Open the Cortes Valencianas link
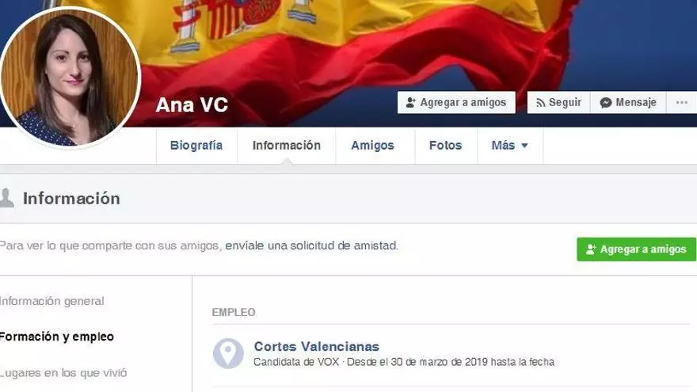Image resolution: width=697 pixels, height=392 pixels. point(317,346)
